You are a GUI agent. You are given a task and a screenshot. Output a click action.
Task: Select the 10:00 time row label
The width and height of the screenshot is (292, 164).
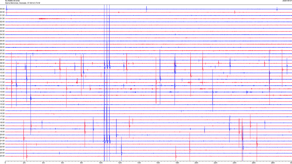(2, 73)
